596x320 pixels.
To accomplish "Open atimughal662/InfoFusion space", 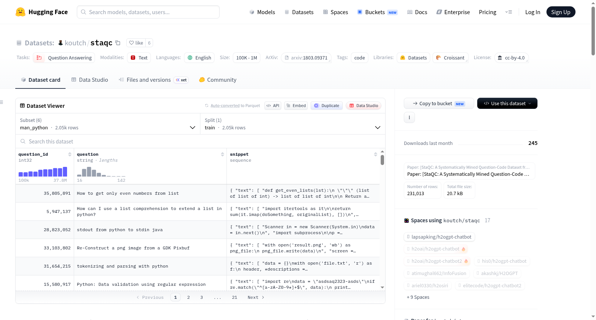I will pyautogui.click(x=437, y=274).
